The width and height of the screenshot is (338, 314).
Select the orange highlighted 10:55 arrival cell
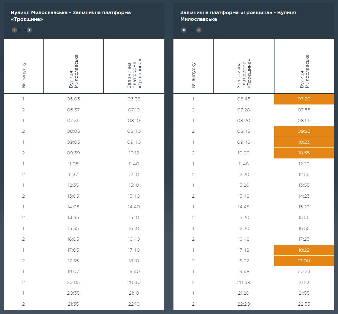pyautogui.click(x=304, y=153)
